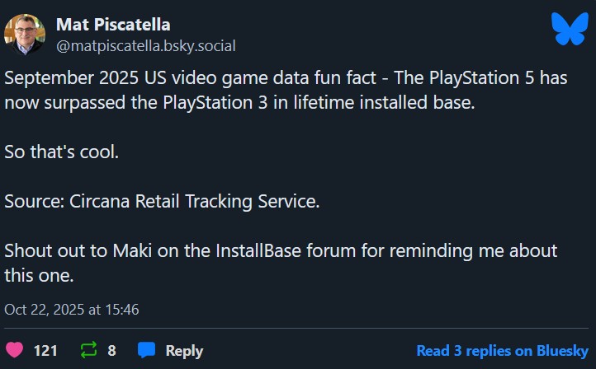Click the 121 likes count
The width and height of the screenshot is (596, 369).
coord(45,350)
